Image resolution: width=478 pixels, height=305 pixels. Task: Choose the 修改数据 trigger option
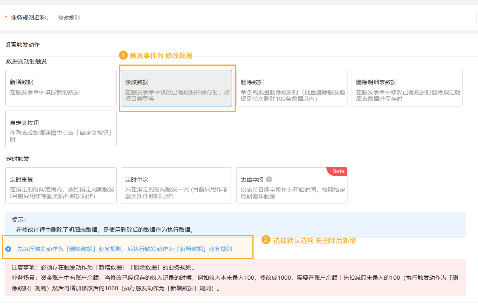click(x=176, y=88)
